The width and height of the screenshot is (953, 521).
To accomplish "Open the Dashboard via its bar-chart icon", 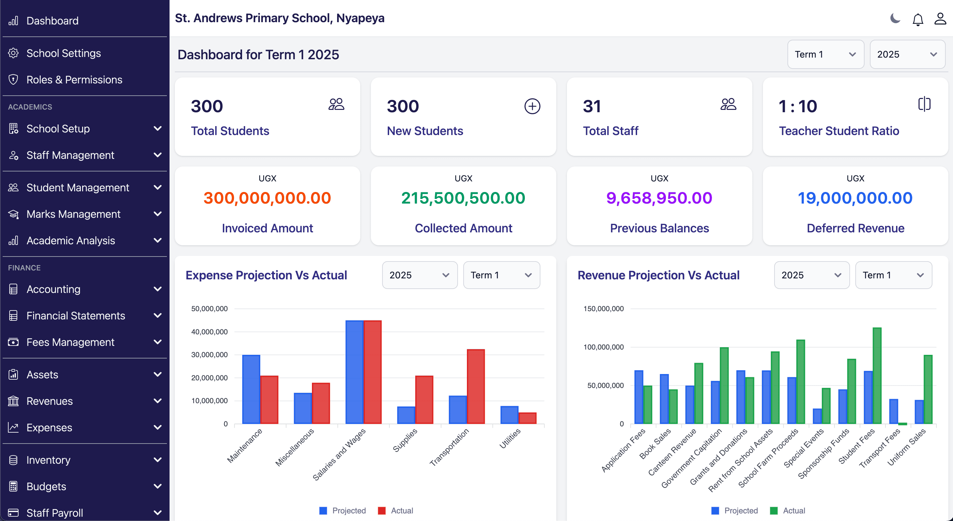I will [x=13, y=21].
